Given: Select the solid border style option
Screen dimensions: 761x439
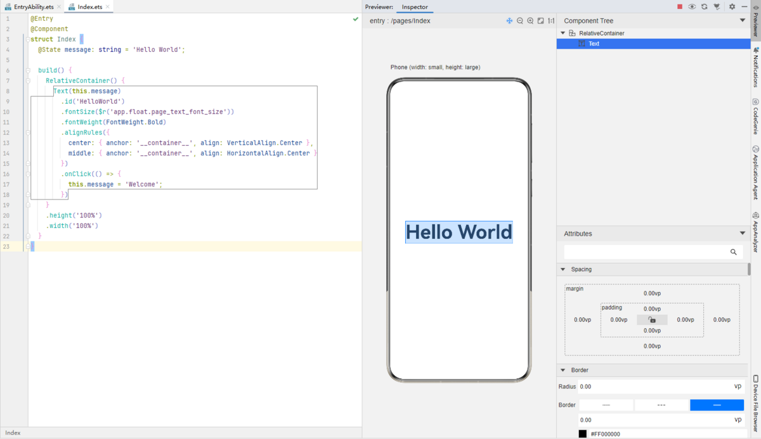Looking at the screenshot, I should click(x=717, y=405).
